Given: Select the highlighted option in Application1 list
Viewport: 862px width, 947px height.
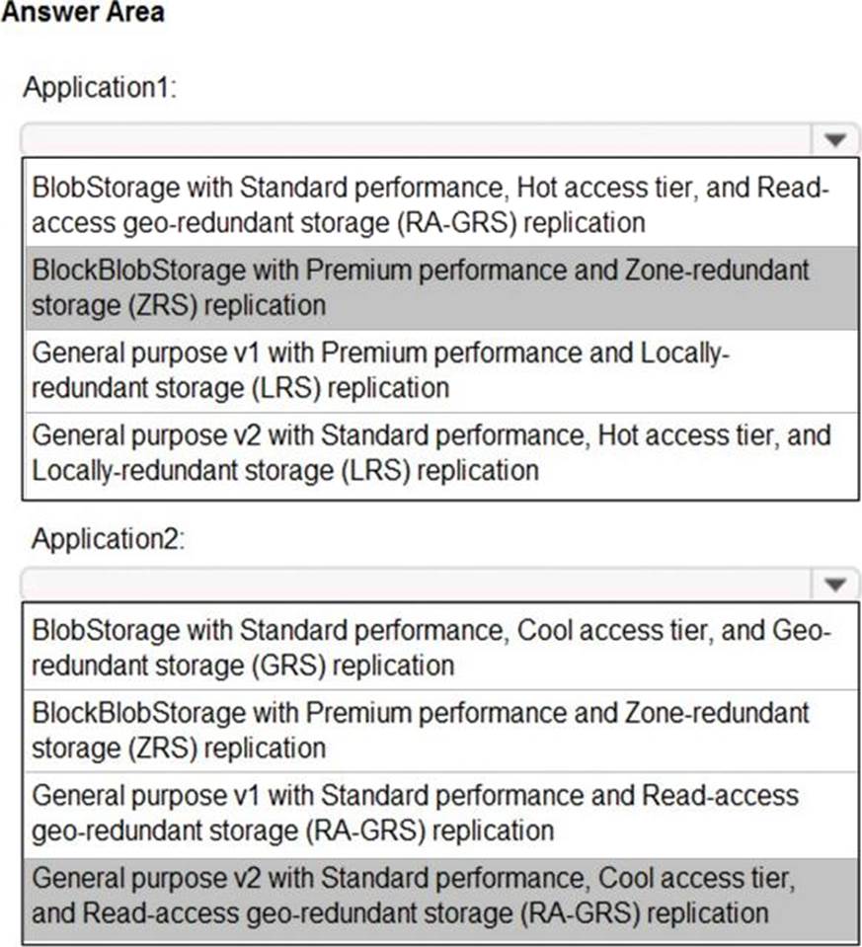Looking at the screenshot, I should pyautogui.click(x=431, y=286).
